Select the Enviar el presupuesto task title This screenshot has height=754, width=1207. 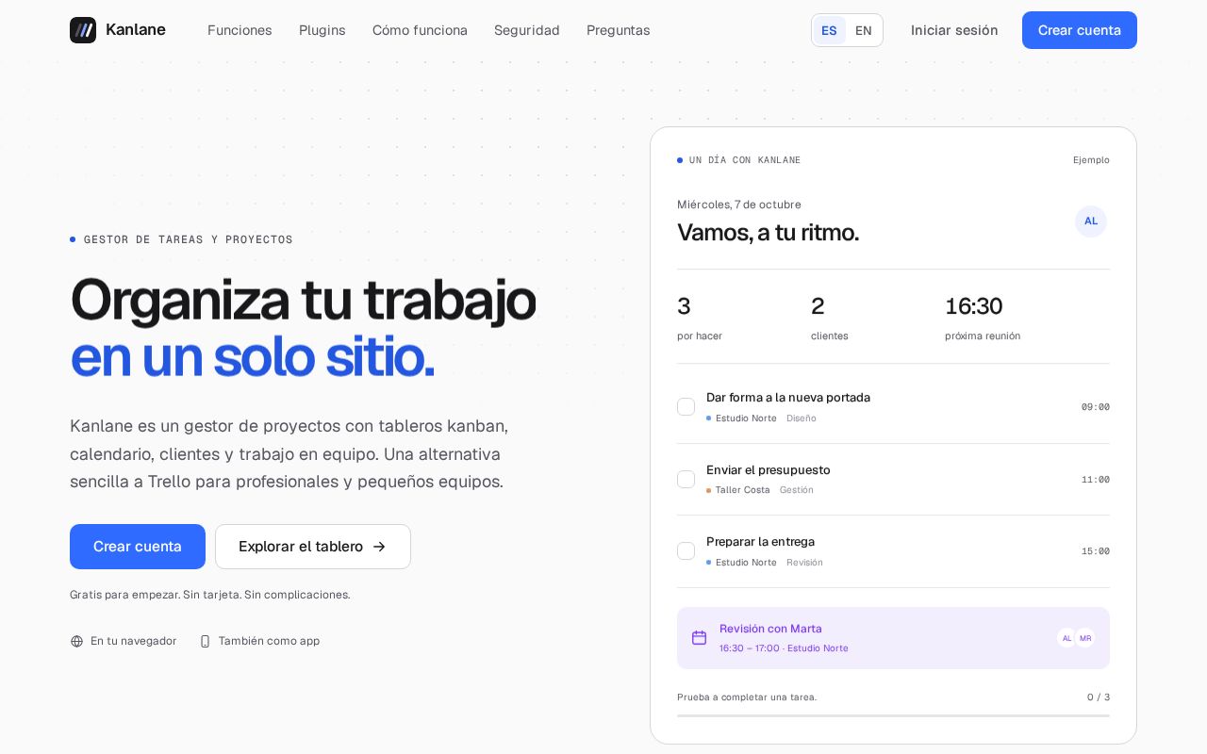tap(769, 470)
